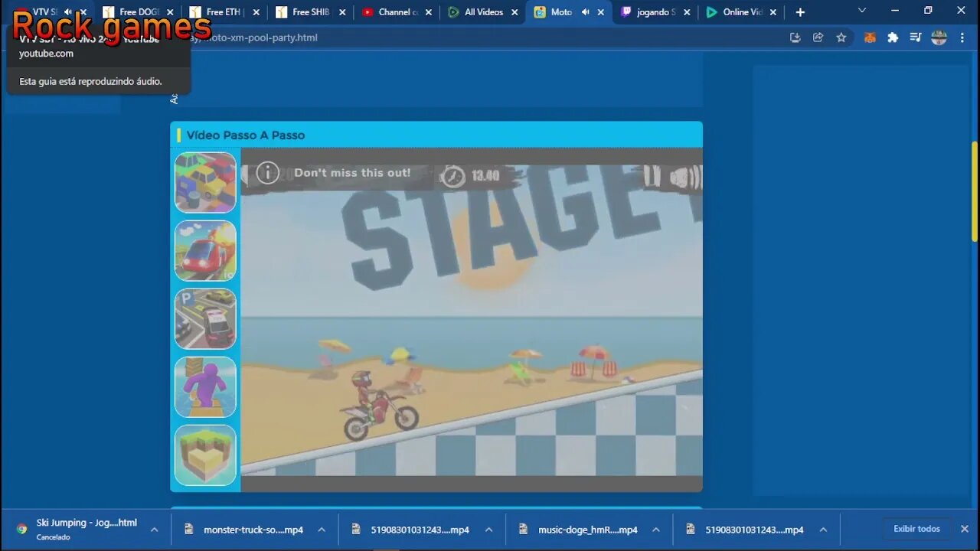The image size is (980, 551).
Task: Bookmark this page with the star
Action: 841,37
